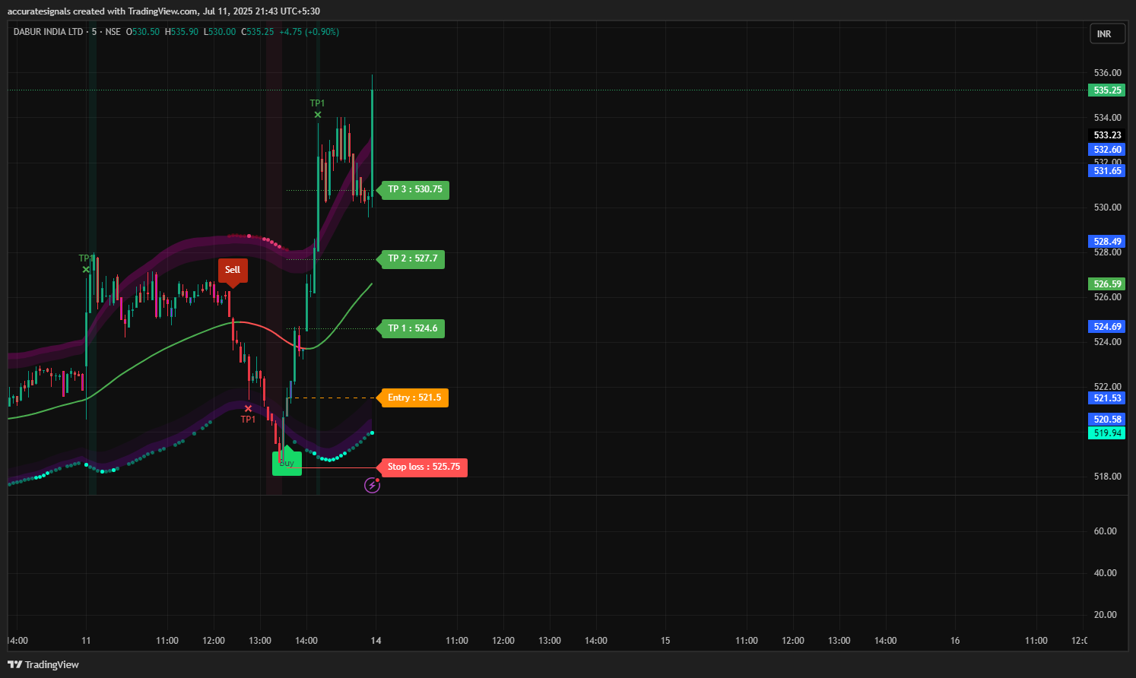Click the blue 531.65 price tag
The width and height of the screenshot is (1136, 678).
point(1106,171)
